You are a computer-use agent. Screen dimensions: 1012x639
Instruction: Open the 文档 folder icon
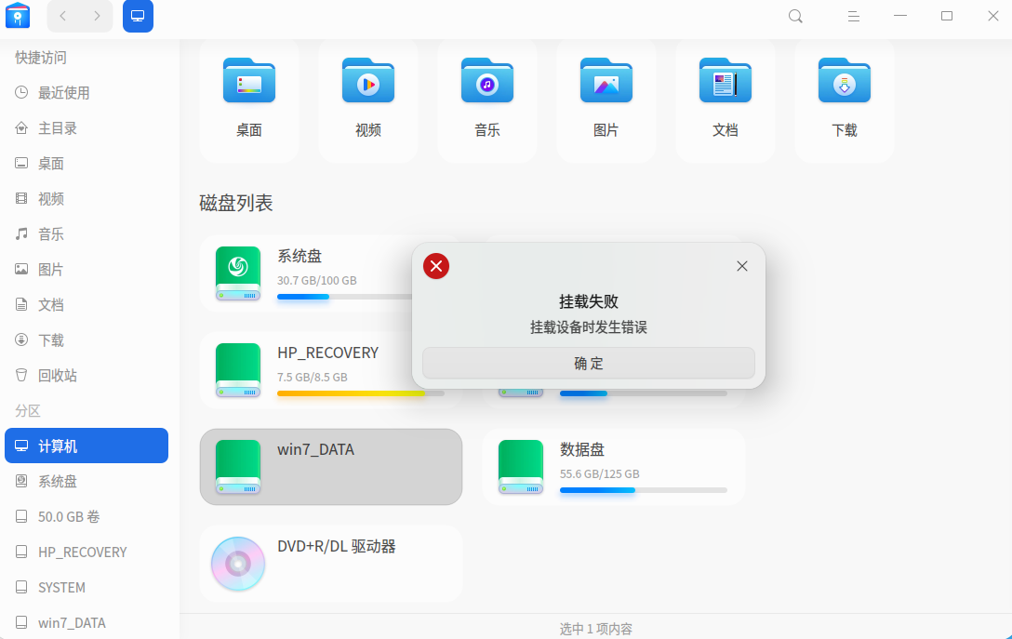726,81
